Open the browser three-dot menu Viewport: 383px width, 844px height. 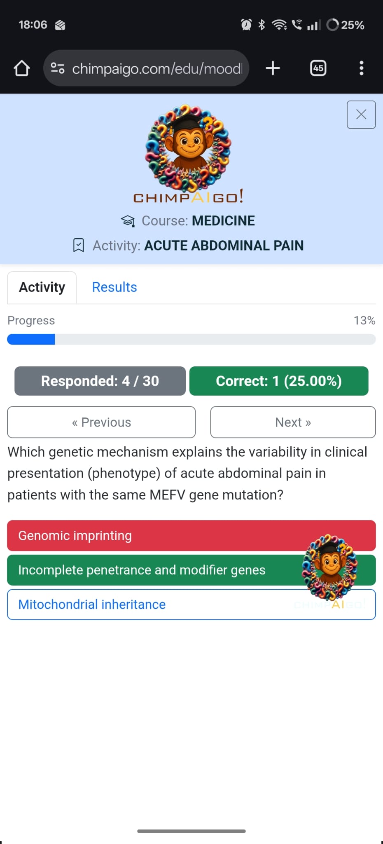coord(361,68)
